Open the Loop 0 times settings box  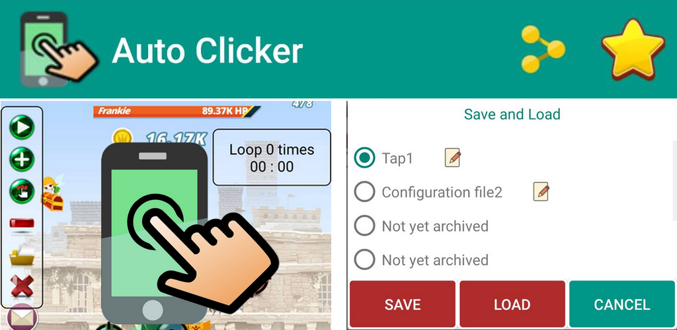[272, 158]
